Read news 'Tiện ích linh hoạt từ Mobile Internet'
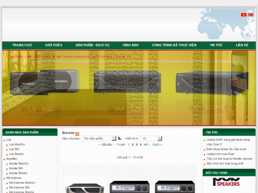 [229, 159]
